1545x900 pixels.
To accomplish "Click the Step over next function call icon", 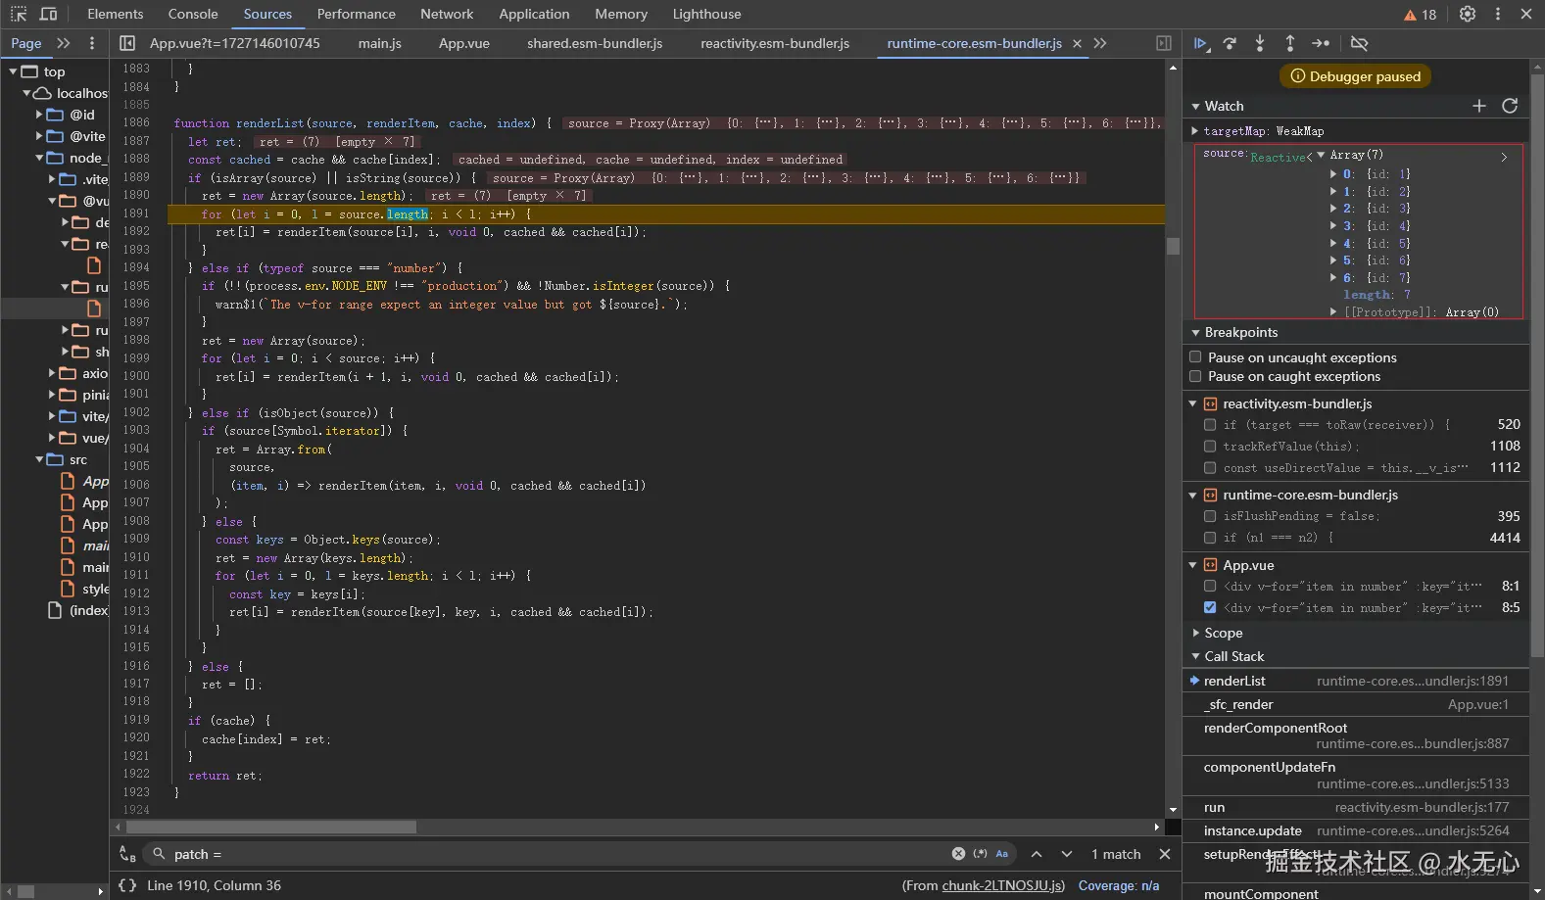I will (x=1231, y=43).
